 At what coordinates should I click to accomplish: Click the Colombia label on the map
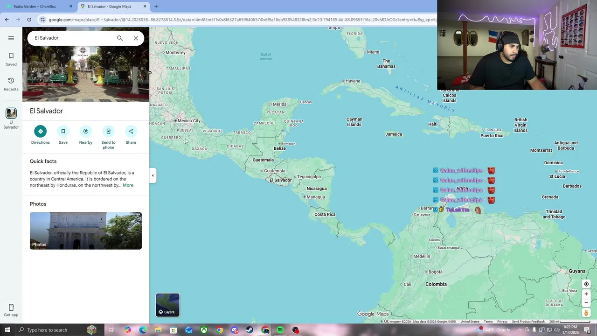tap(436, 284)
